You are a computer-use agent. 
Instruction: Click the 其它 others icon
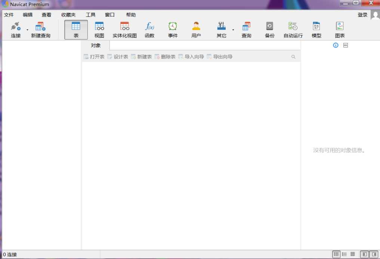(221, 30)
